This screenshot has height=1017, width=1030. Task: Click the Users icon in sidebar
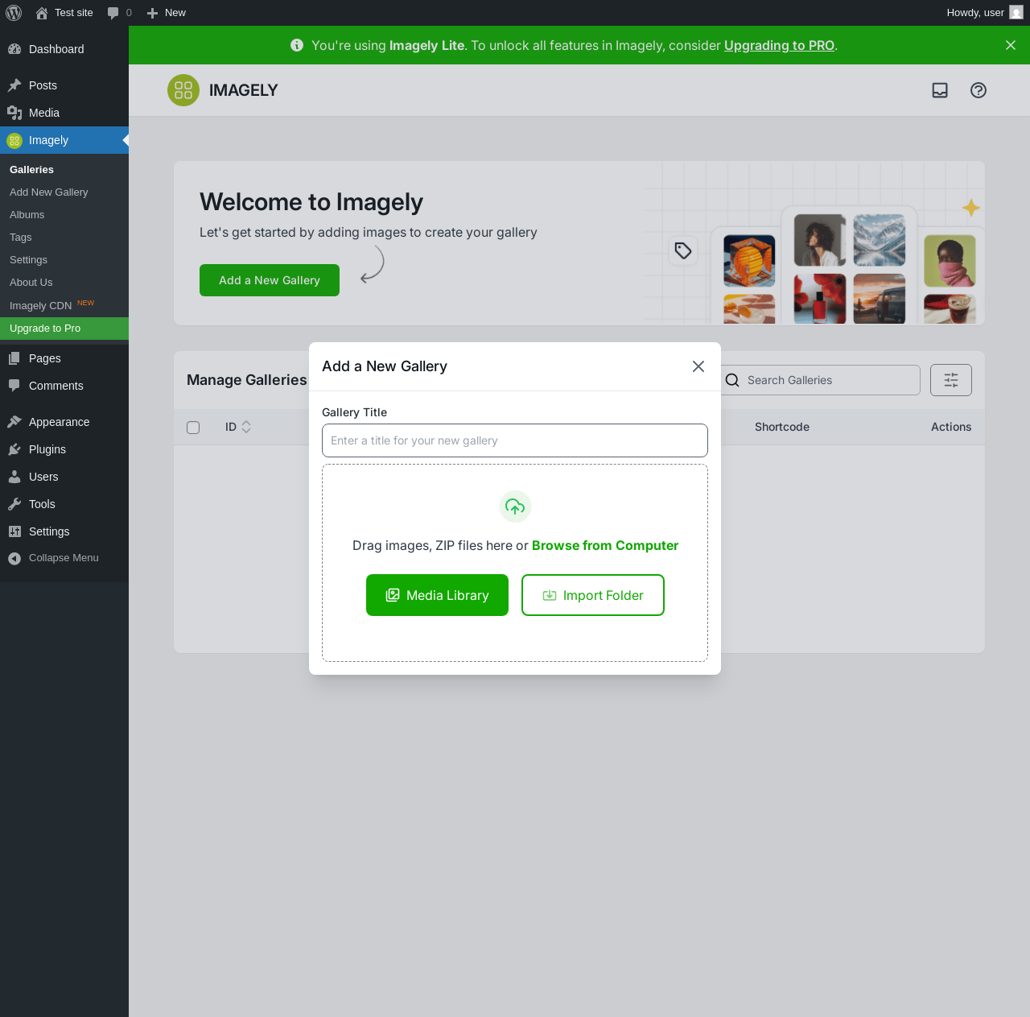pos(14,477)
